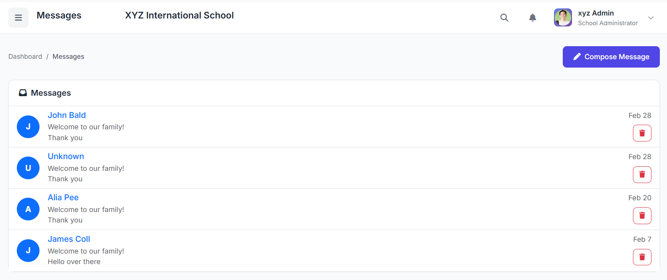Click John Bald's blue J avatar

point(28,127)
